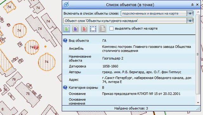Viewport: 203px width, 115px height.
Task: Click the подключенных и видимых на карте combo box
Action: click(157, 13)
